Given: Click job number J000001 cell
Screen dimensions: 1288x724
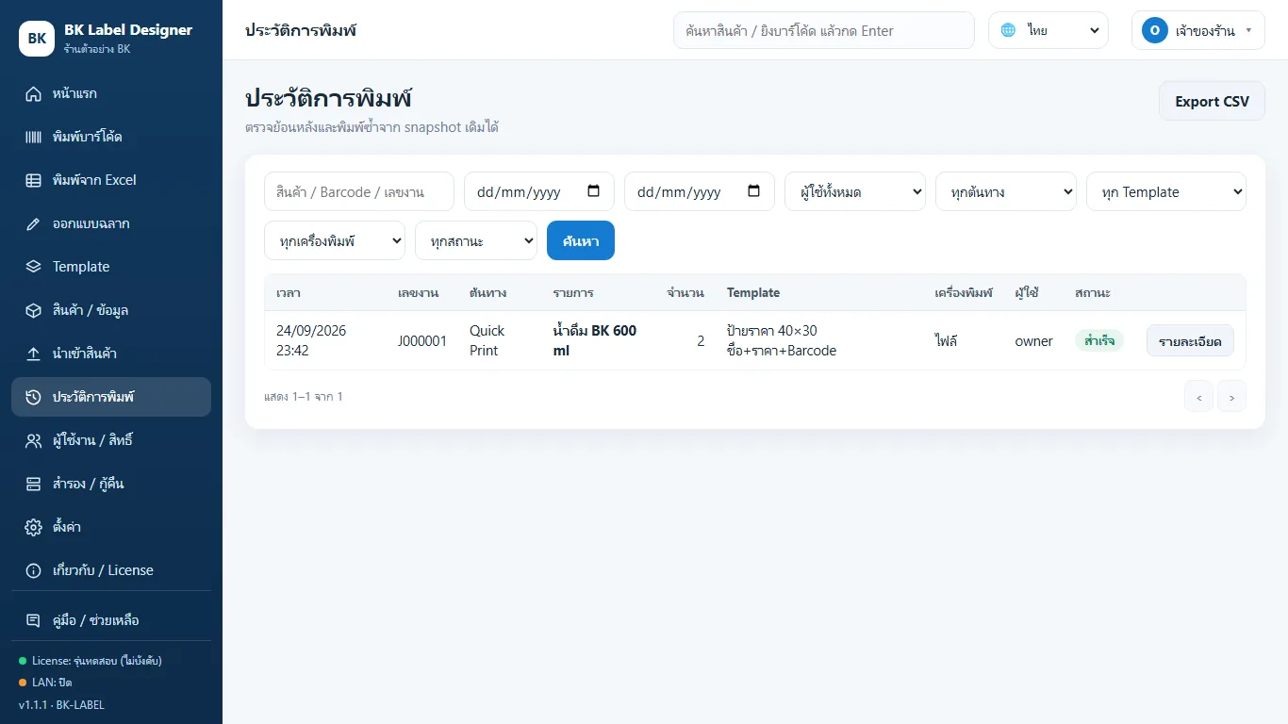Looking at the screenshot, I should coord(422,340).
